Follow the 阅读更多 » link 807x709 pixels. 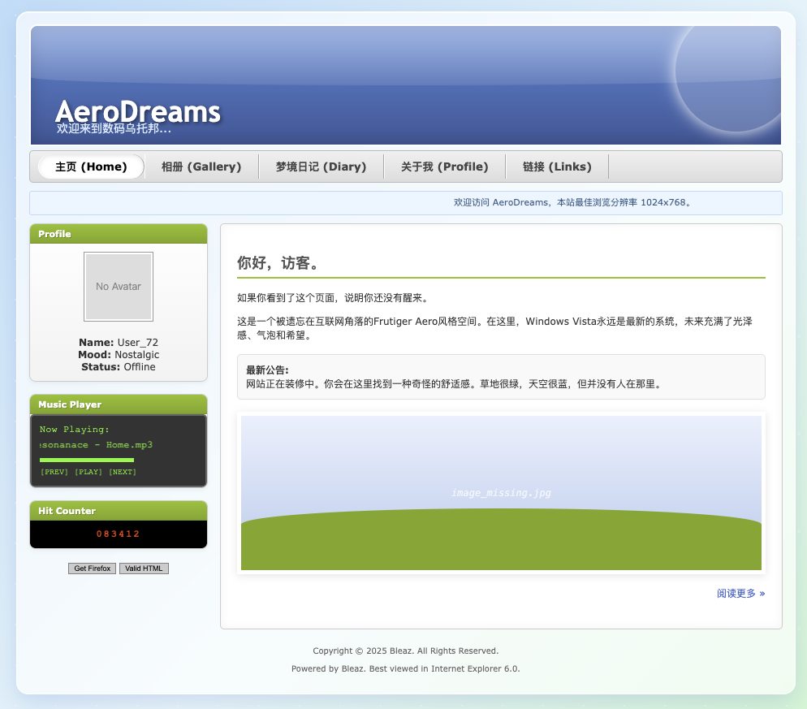[x=740, y=593]
